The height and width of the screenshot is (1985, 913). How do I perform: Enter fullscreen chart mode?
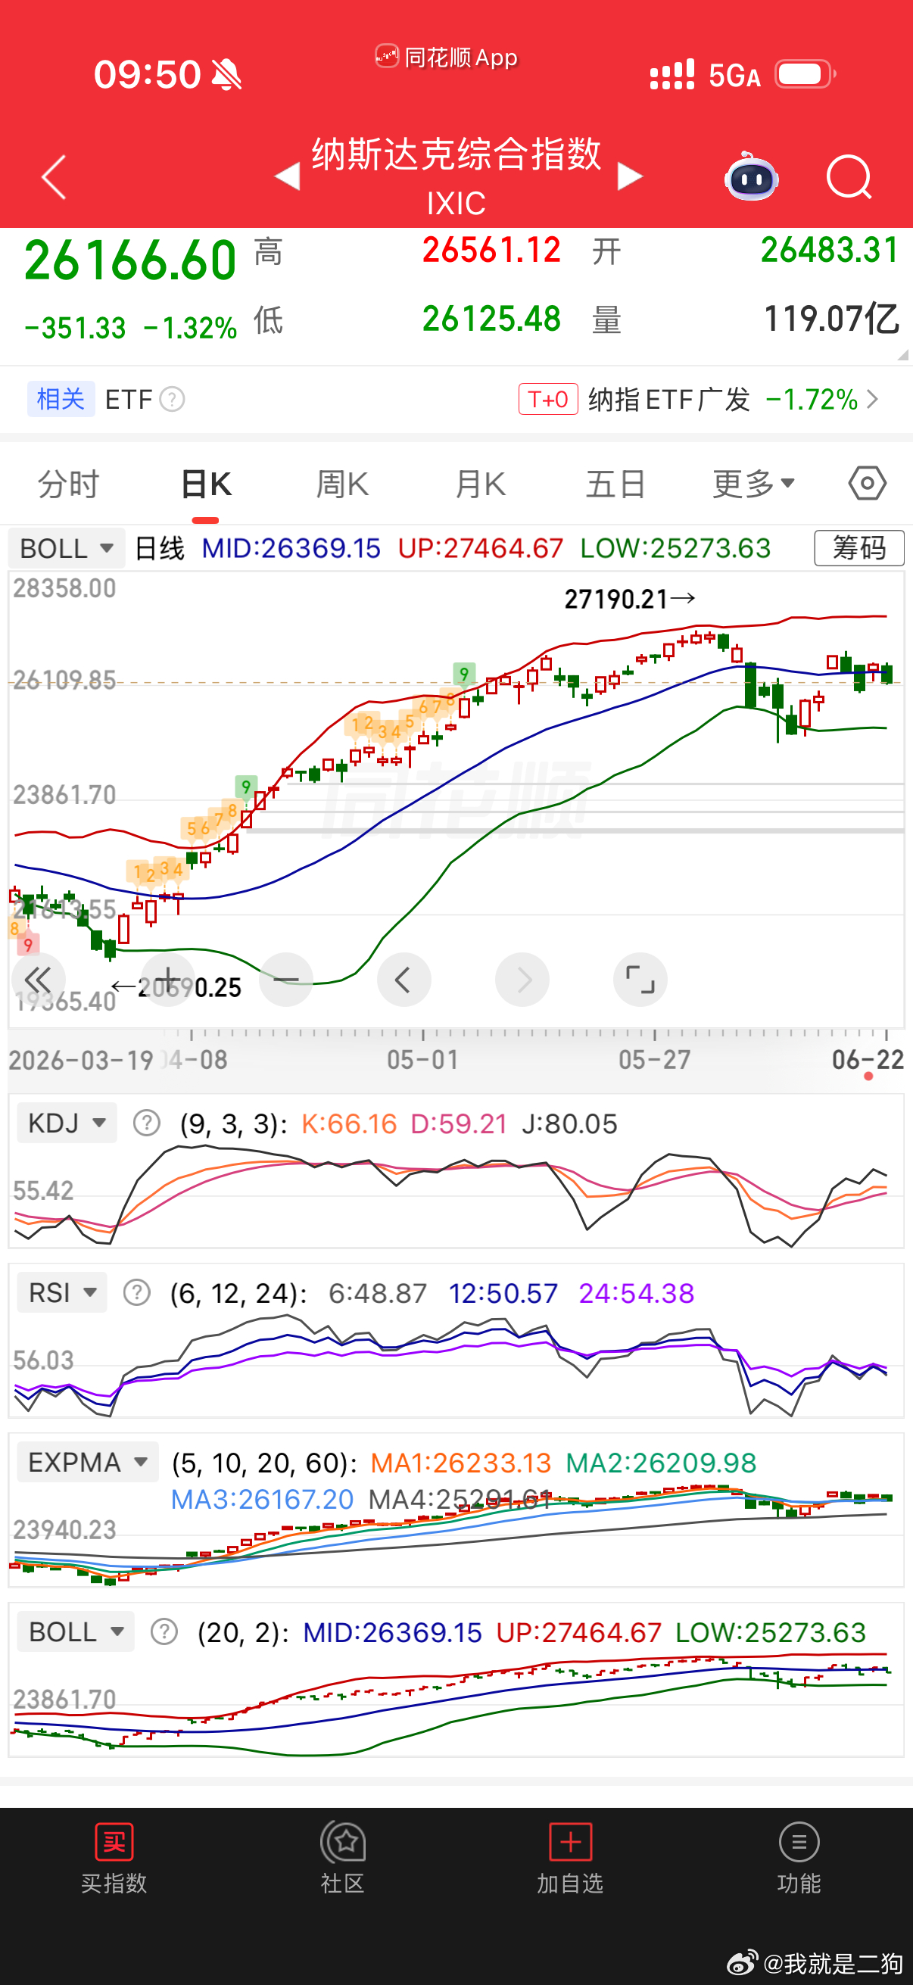(x=640, y=980)
